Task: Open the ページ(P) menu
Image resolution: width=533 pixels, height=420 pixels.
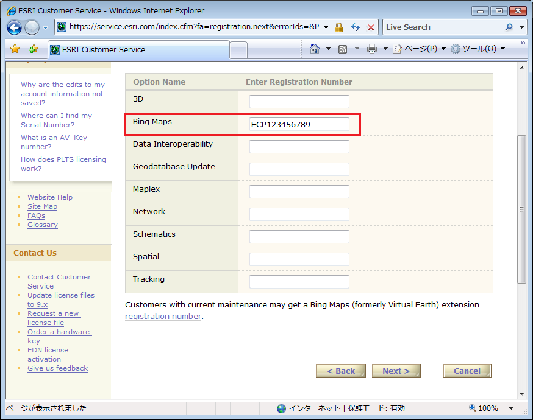Action: coord(420,49)
